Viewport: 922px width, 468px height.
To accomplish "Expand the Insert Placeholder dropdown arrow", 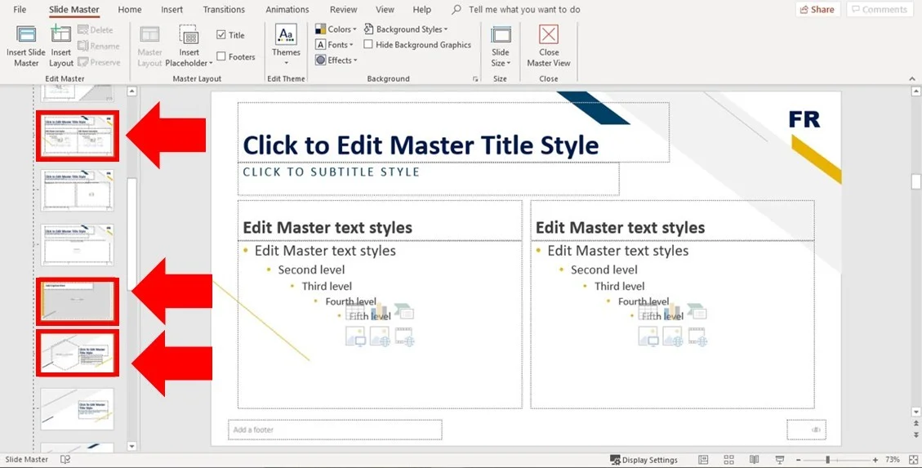I will pos(211,64).
